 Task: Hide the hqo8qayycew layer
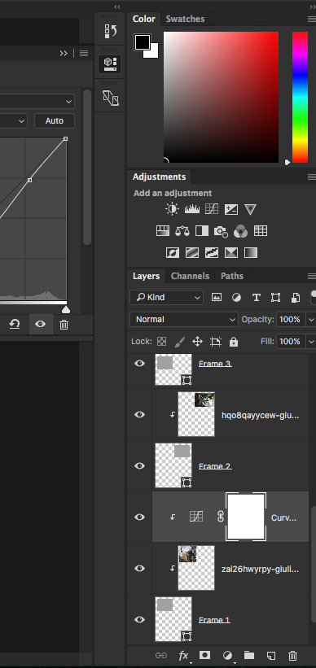click(139, 414)
